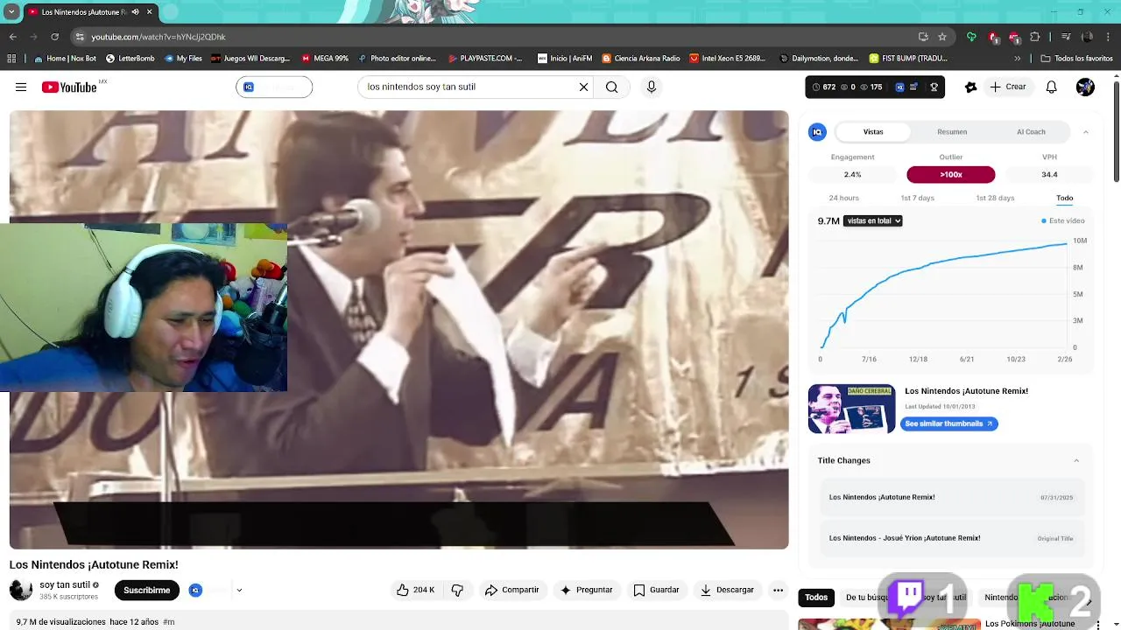The height and width of the screenshot is (630, 1121).
Task: Open the browser tab search chevron
Action: (11, 12)
